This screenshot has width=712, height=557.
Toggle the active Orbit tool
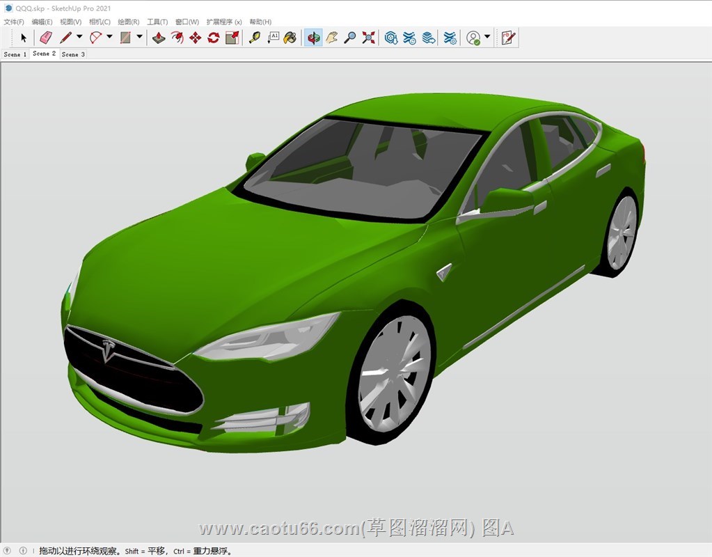pyautogui.click(x=313, y=38)
